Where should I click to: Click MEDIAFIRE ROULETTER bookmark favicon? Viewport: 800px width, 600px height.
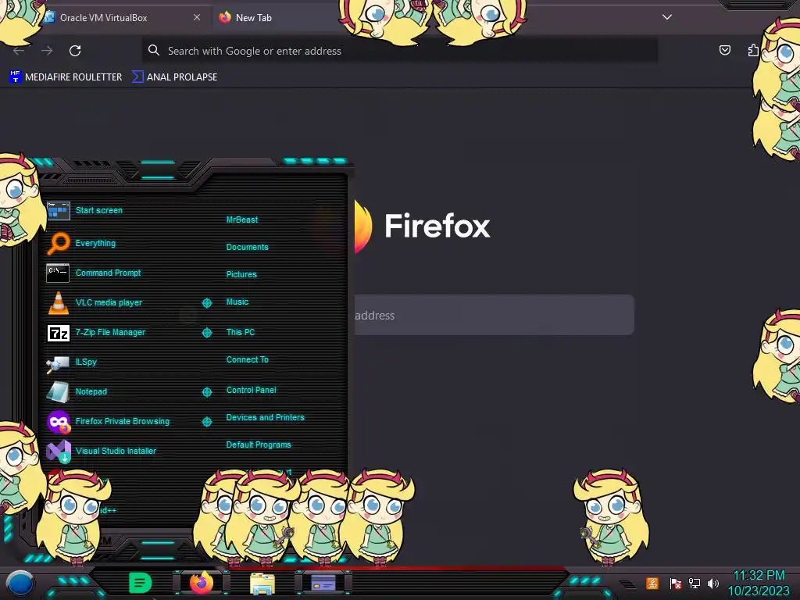(16, 77)
